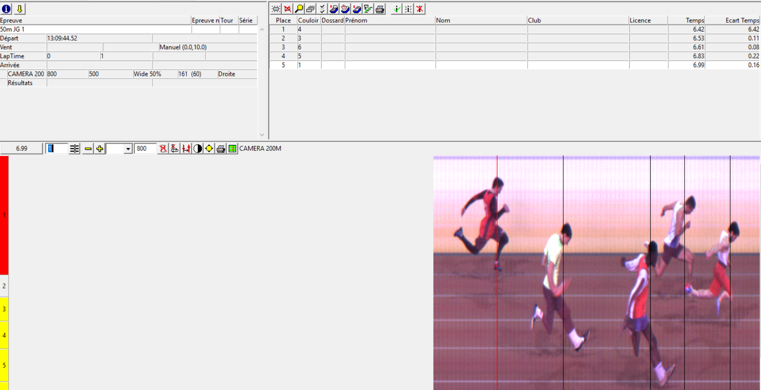Select result row with time 6.53
Image resolution: width=761 pixels, height=390 pixels.
click(x=515, y=38)
